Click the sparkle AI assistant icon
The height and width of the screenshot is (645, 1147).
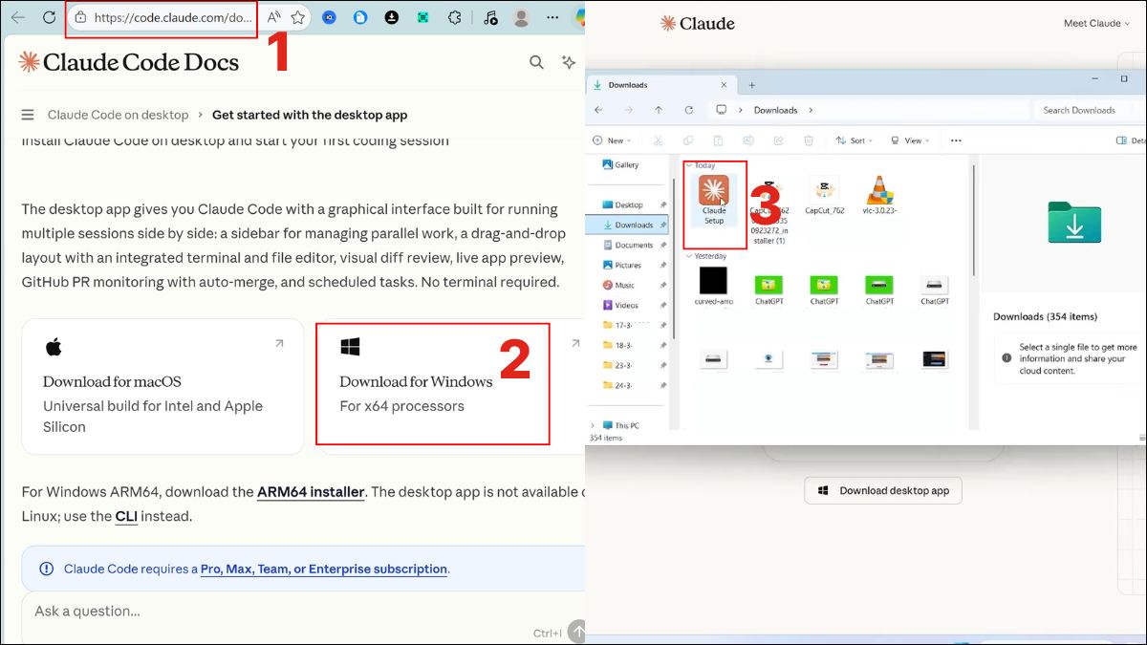point(569,62)
